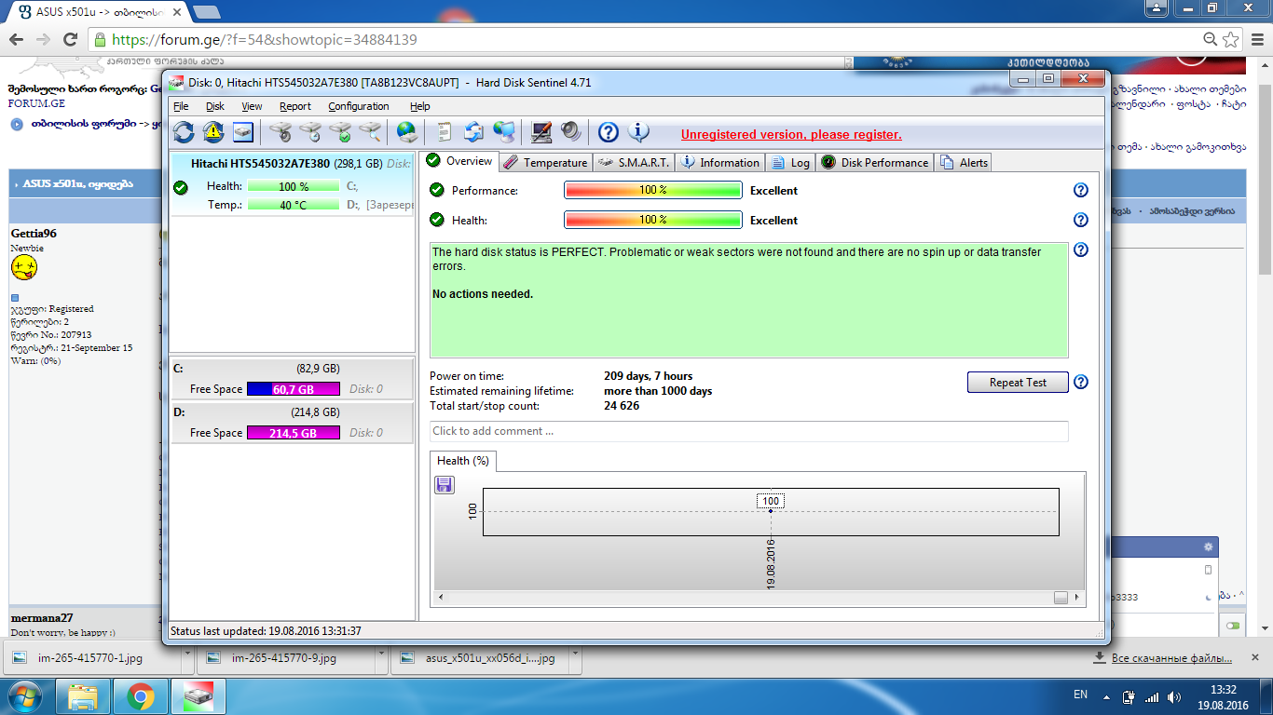
Task: Open the Report menu
Action: (295, 106)
